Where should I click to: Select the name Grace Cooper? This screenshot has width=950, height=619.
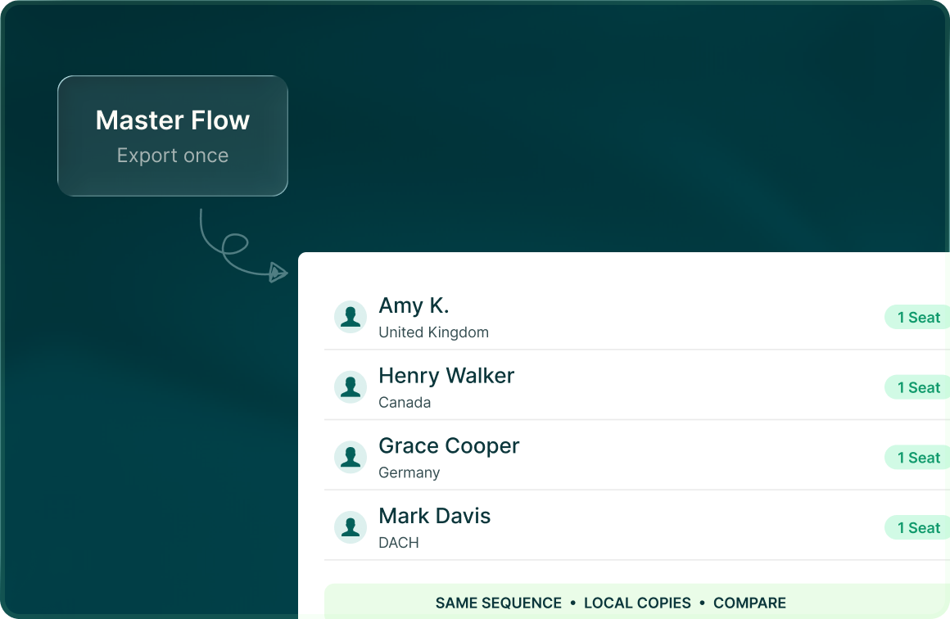449,446
